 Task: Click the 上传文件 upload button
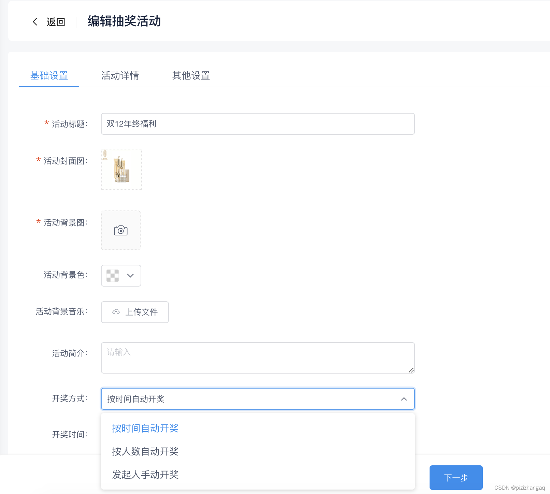(135, 312)
